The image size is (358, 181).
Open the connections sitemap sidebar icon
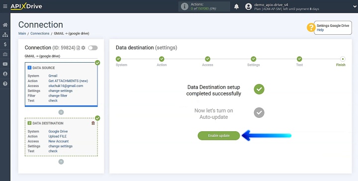point(5,35)
